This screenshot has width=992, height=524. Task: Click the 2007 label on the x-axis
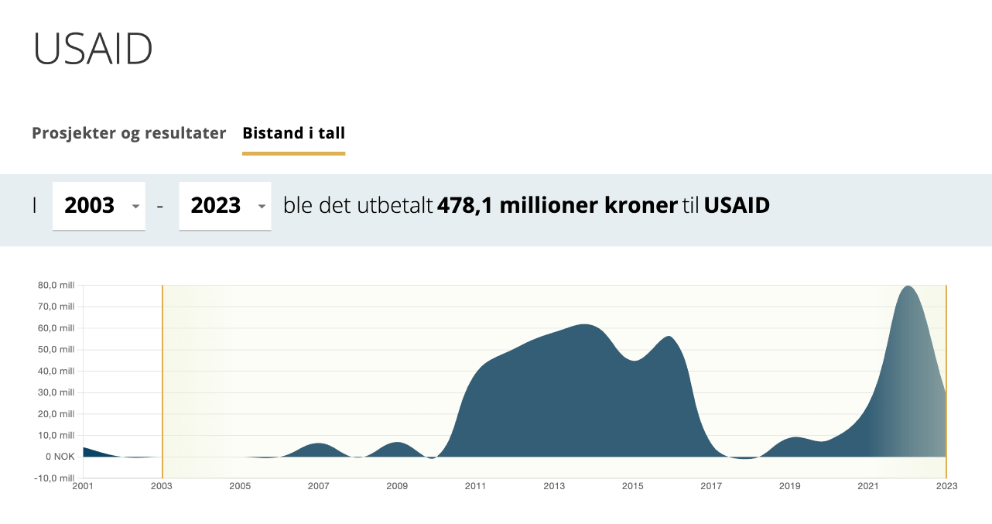click(318, 486)
